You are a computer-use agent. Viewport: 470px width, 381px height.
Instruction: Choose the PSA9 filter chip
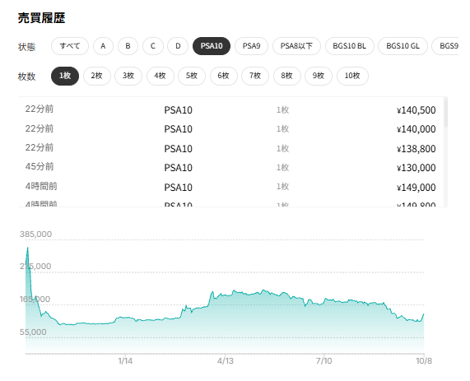pos(251,46)
